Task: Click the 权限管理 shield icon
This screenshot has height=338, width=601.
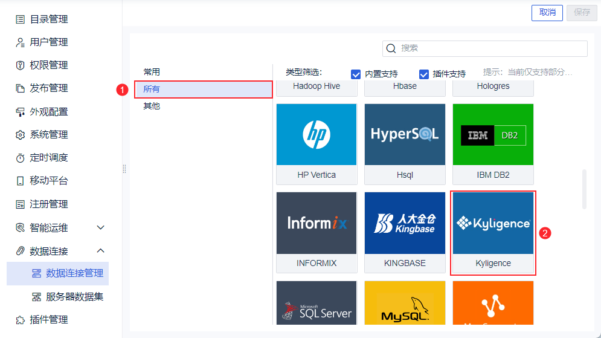Action: (x=21, y=65)
